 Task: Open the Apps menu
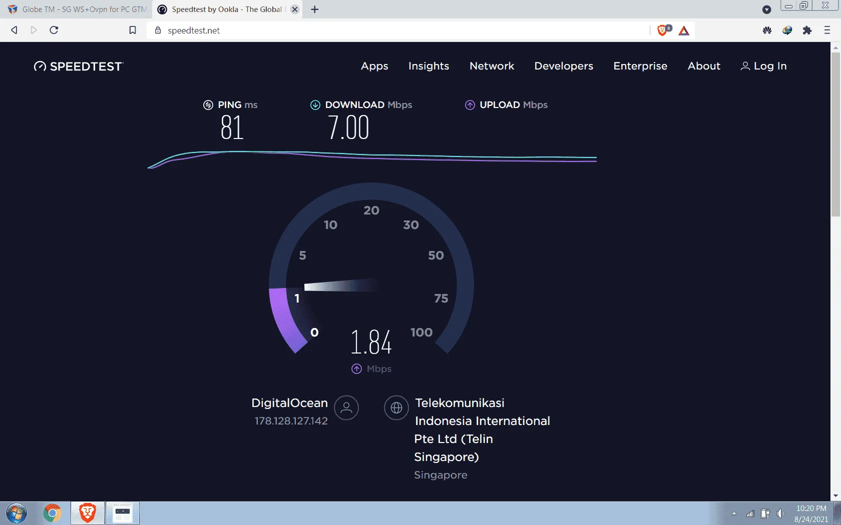pos(374,66)
